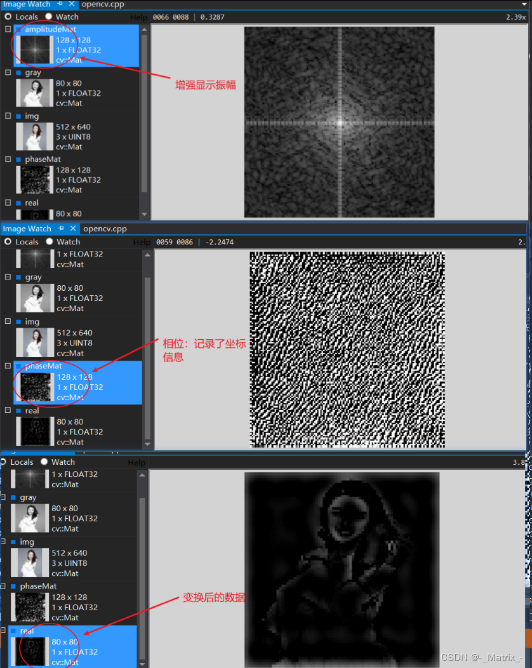Select Watch radio in bottom Image Watch panel
This screenshot has width=532, height=668.
click(44, 462)
